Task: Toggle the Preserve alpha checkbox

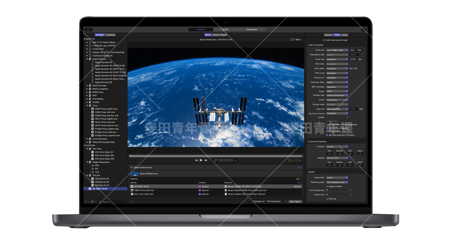Action: coord(327,131)
